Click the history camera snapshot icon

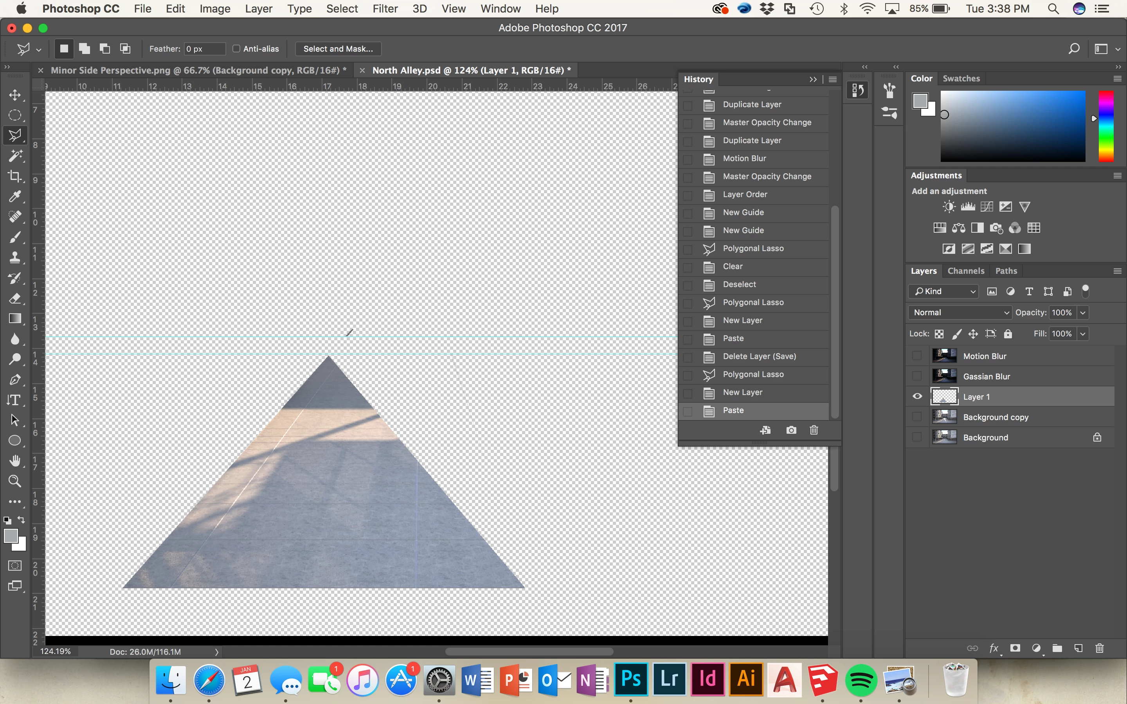coord(791,430)
